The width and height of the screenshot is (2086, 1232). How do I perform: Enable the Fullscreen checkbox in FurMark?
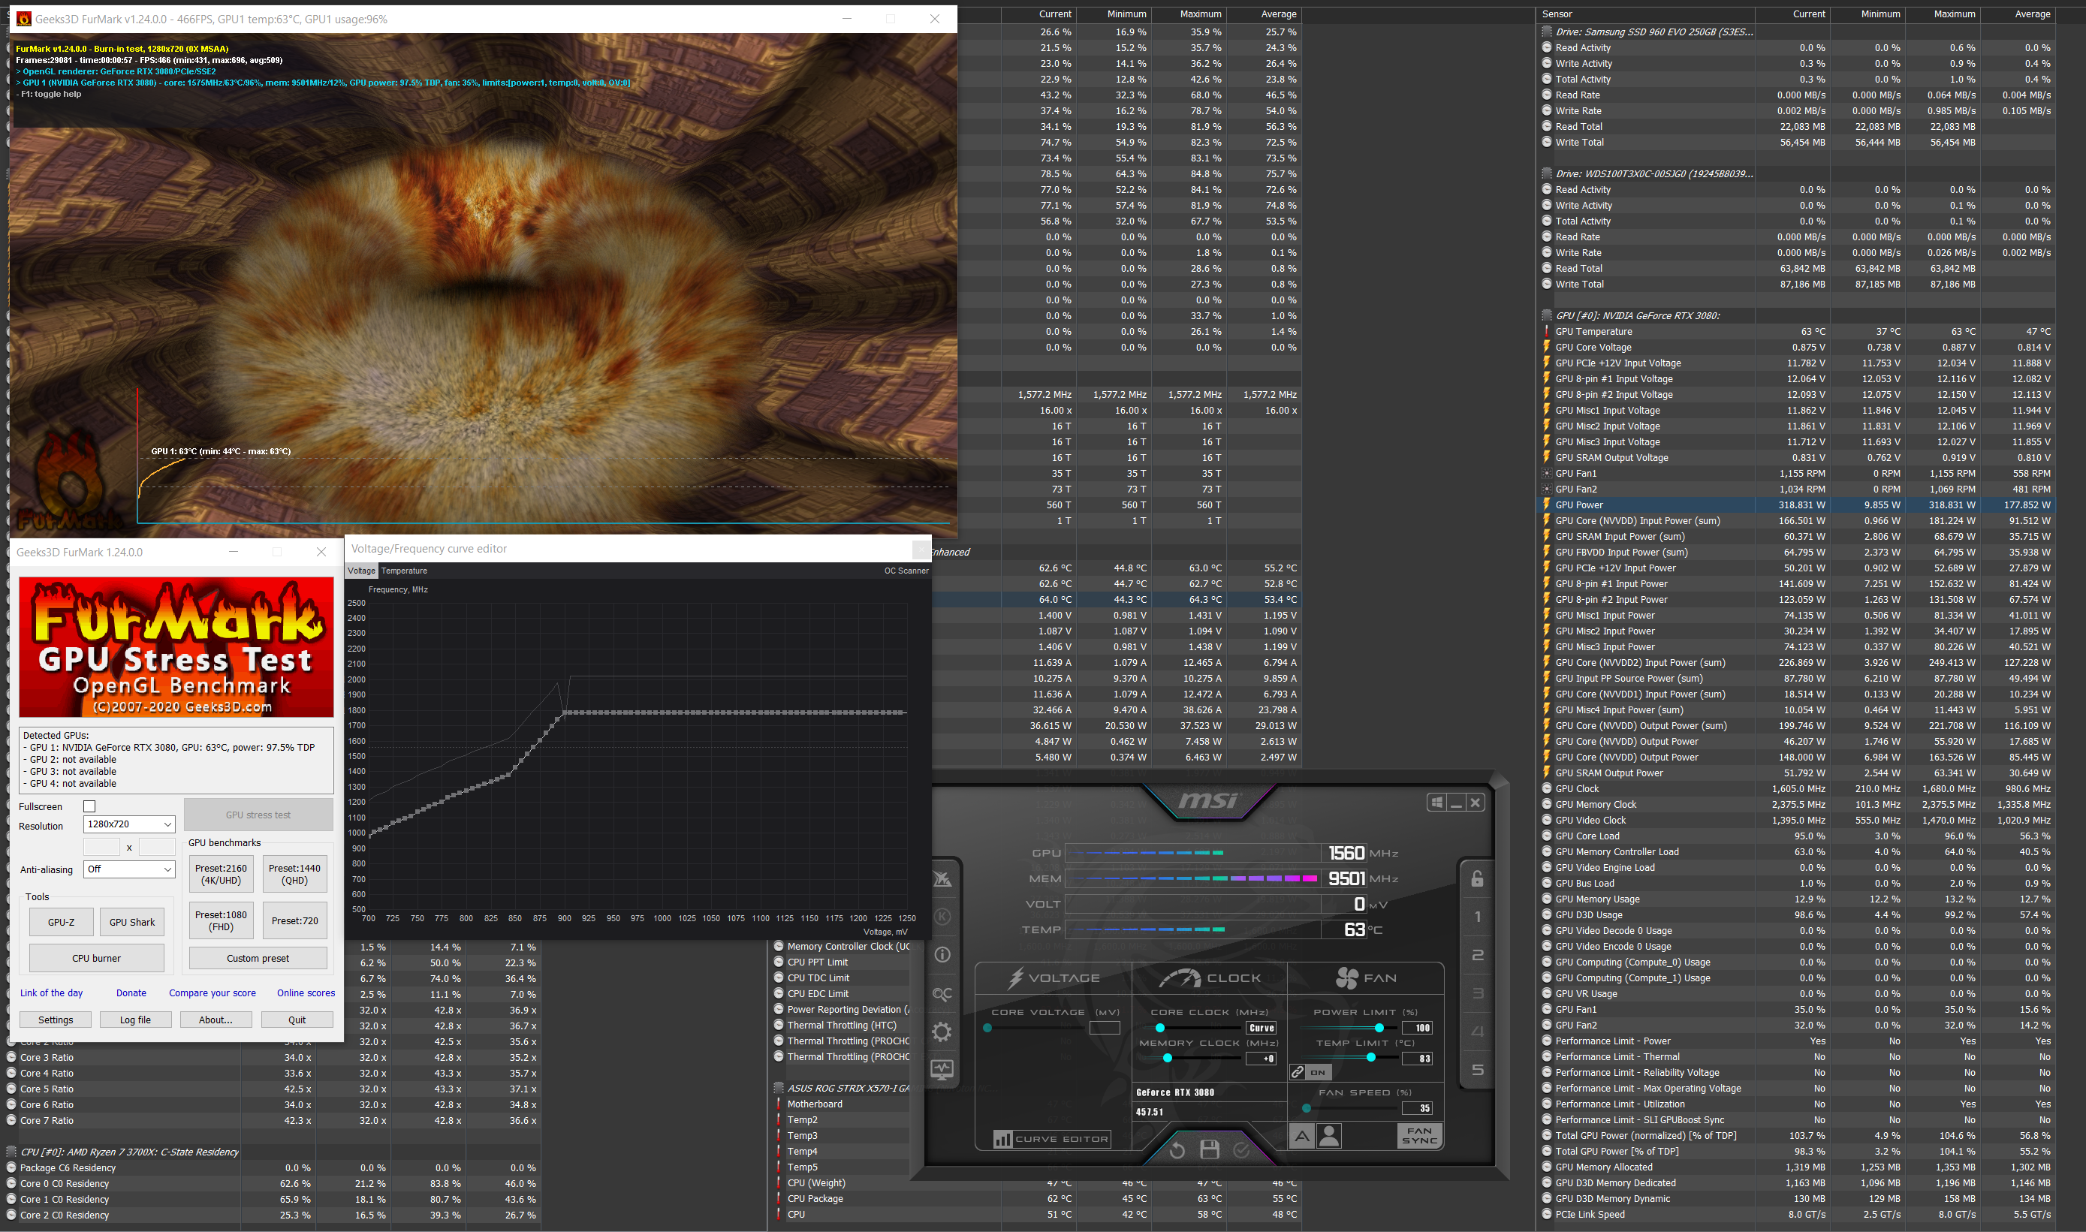(x=89, y=806)
